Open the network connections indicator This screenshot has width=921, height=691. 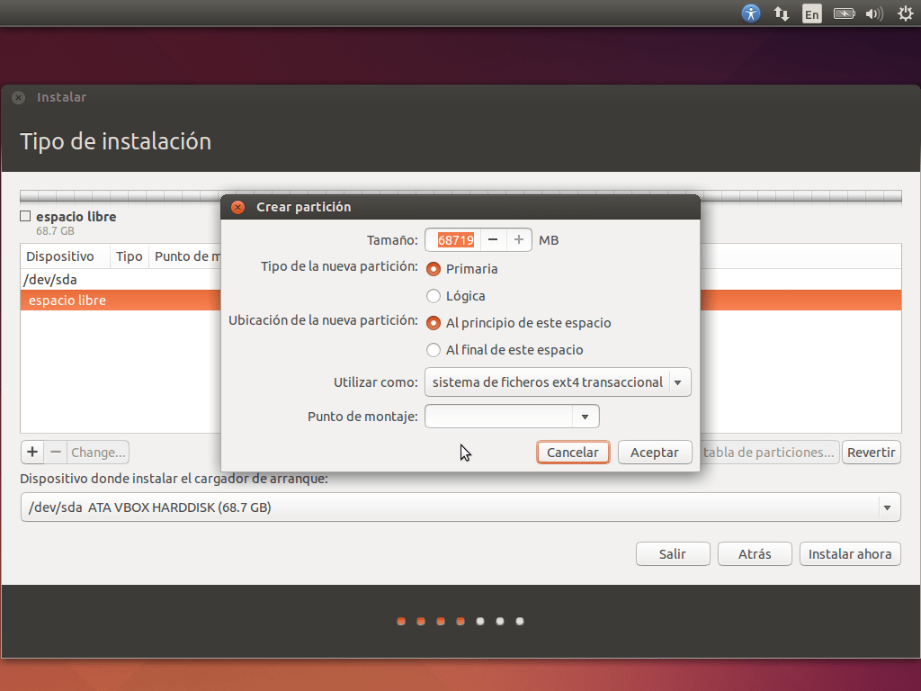(x=782, y=13)
